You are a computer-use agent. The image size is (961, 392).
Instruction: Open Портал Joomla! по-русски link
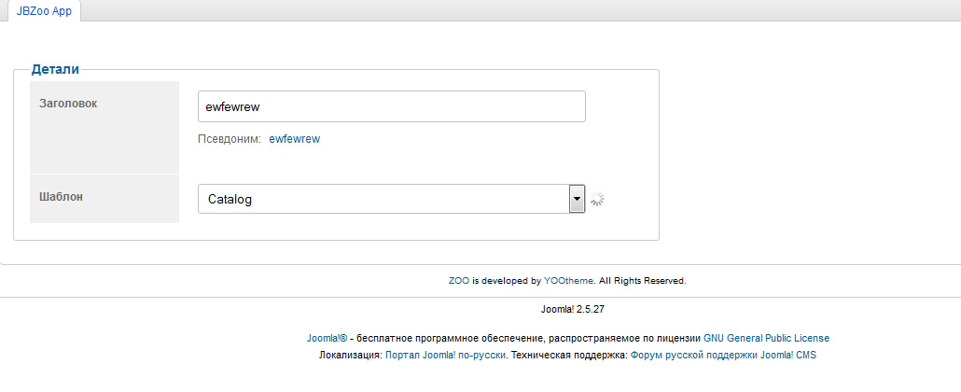coord(445,356)
